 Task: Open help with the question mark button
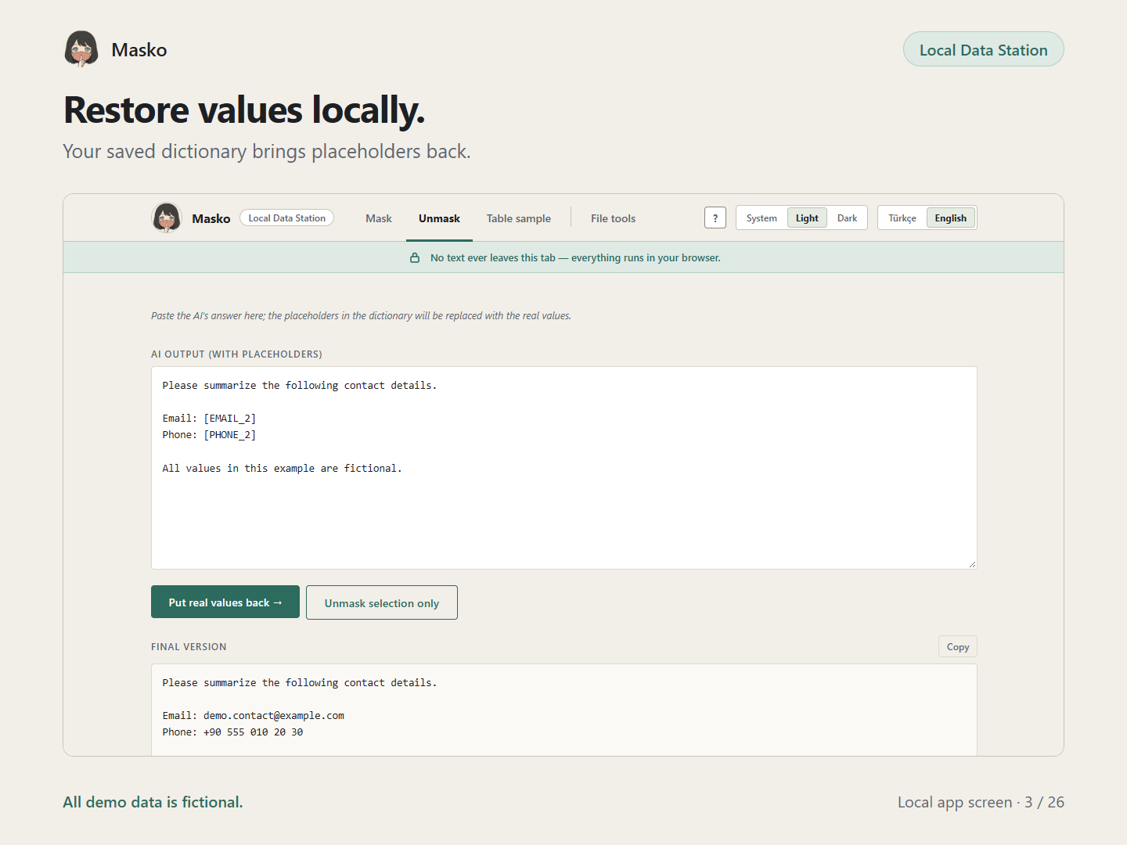(715, 218)
